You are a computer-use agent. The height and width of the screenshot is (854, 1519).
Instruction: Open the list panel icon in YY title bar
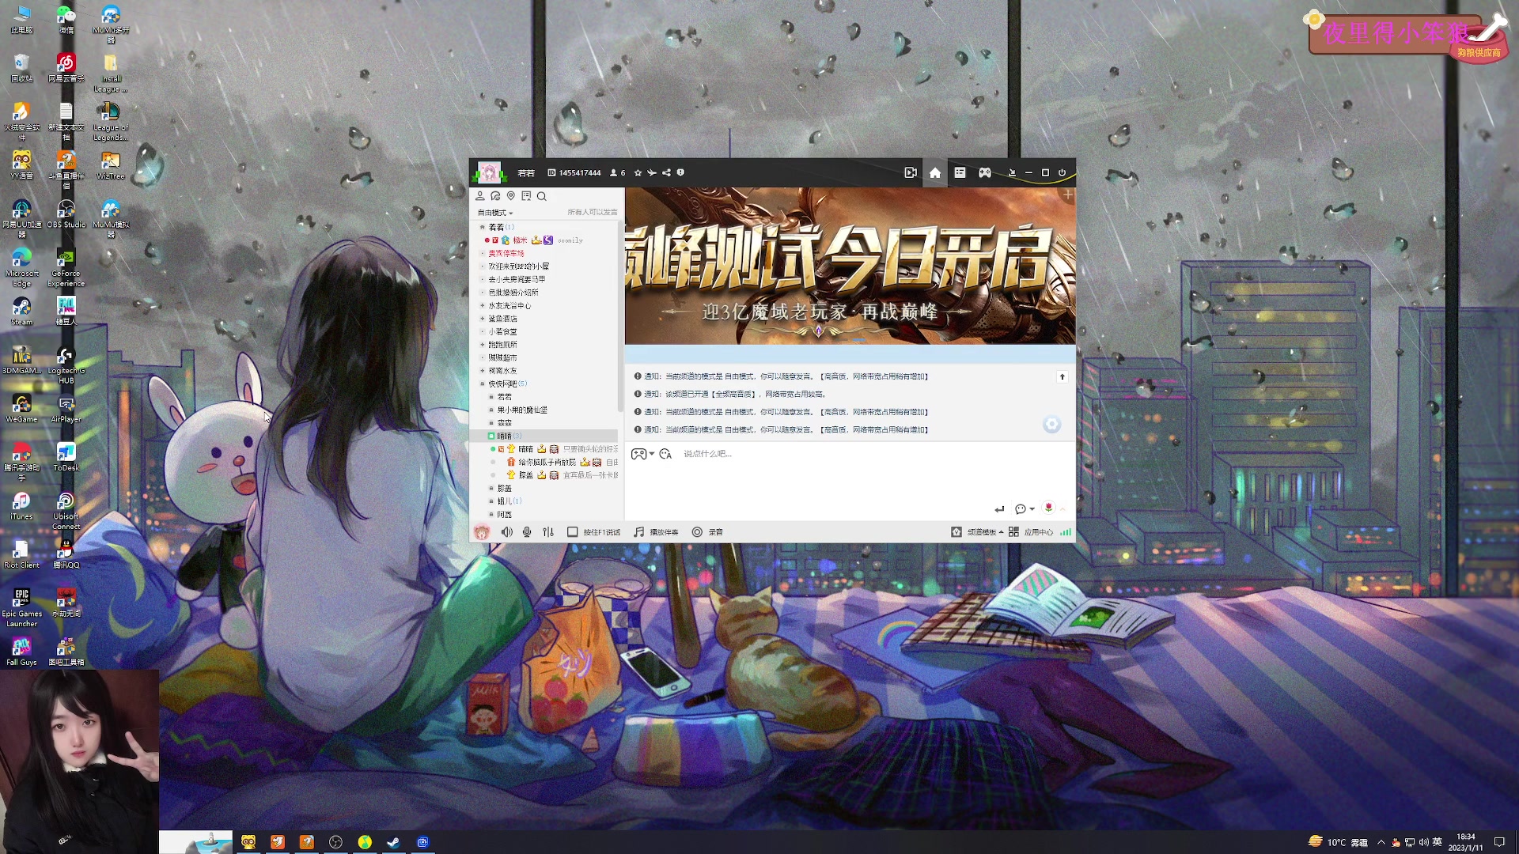[960, 172]
